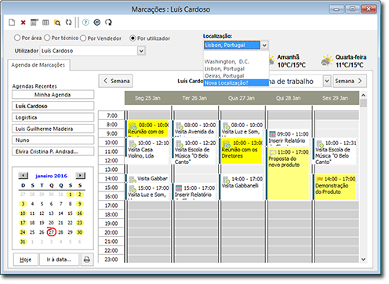Open help via question mark icon
Screen dimensions: 389x284
85,23
